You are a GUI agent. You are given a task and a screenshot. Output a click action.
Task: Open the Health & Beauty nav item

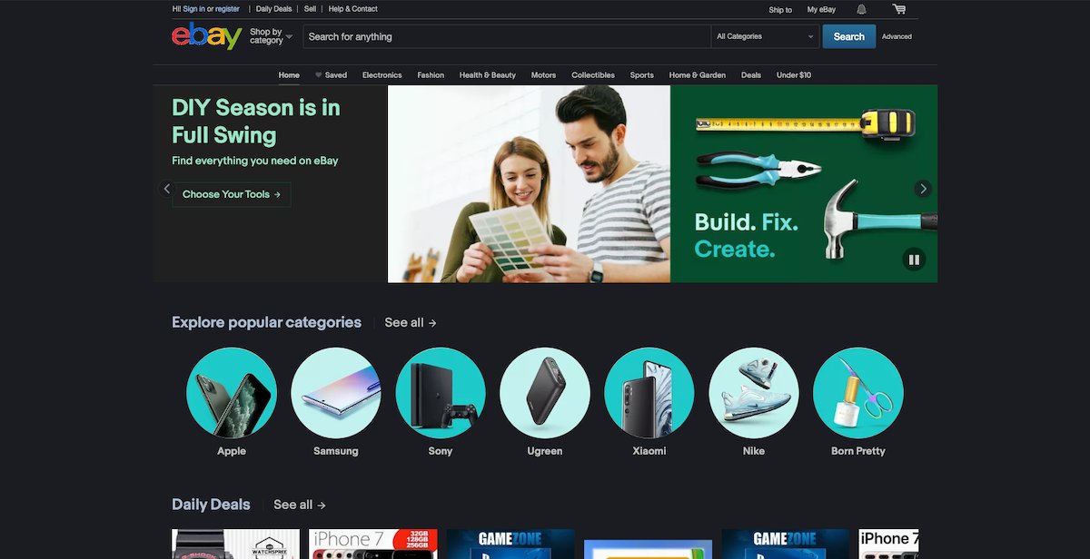pyautogui.click(x=488, y=75)
